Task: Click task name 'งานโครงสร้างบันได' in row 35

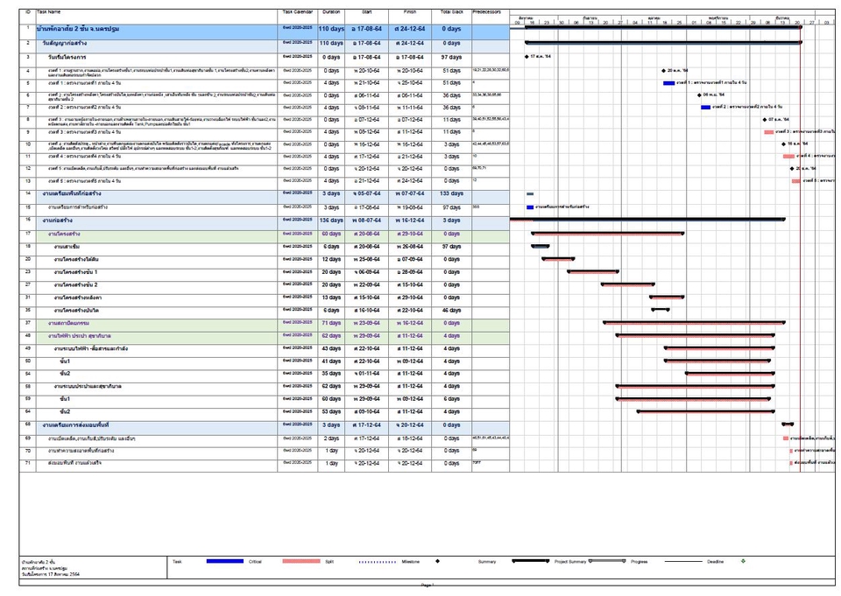Action: click(x=76, y=311)
